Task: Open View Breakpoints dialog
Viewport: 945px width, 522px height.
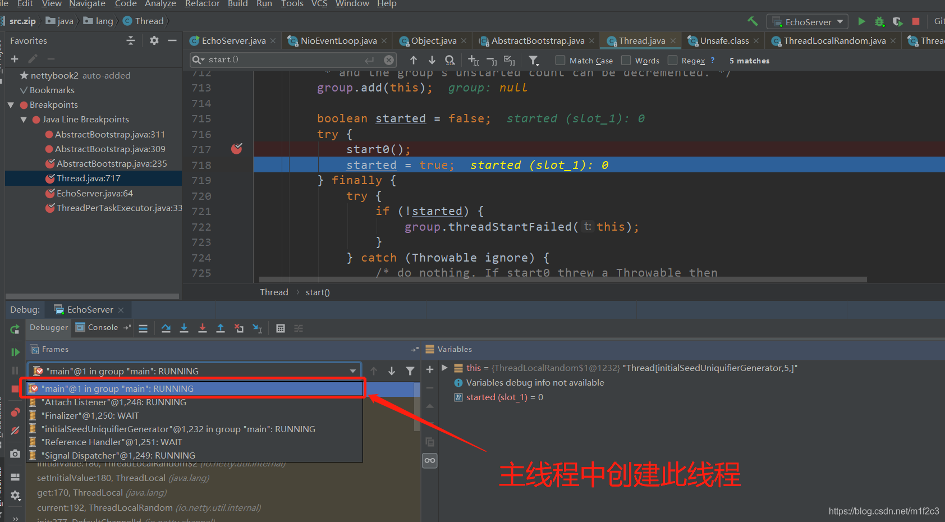Action: pyautogui.click(x=15, y=413)
